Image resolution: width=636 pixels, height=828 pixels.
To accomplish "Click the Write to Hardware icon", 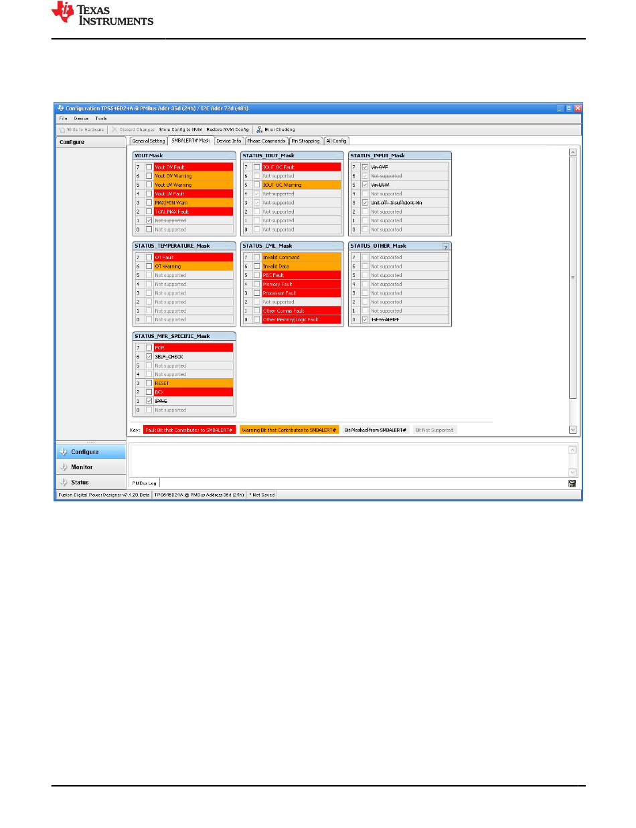I will coord(62,129).
